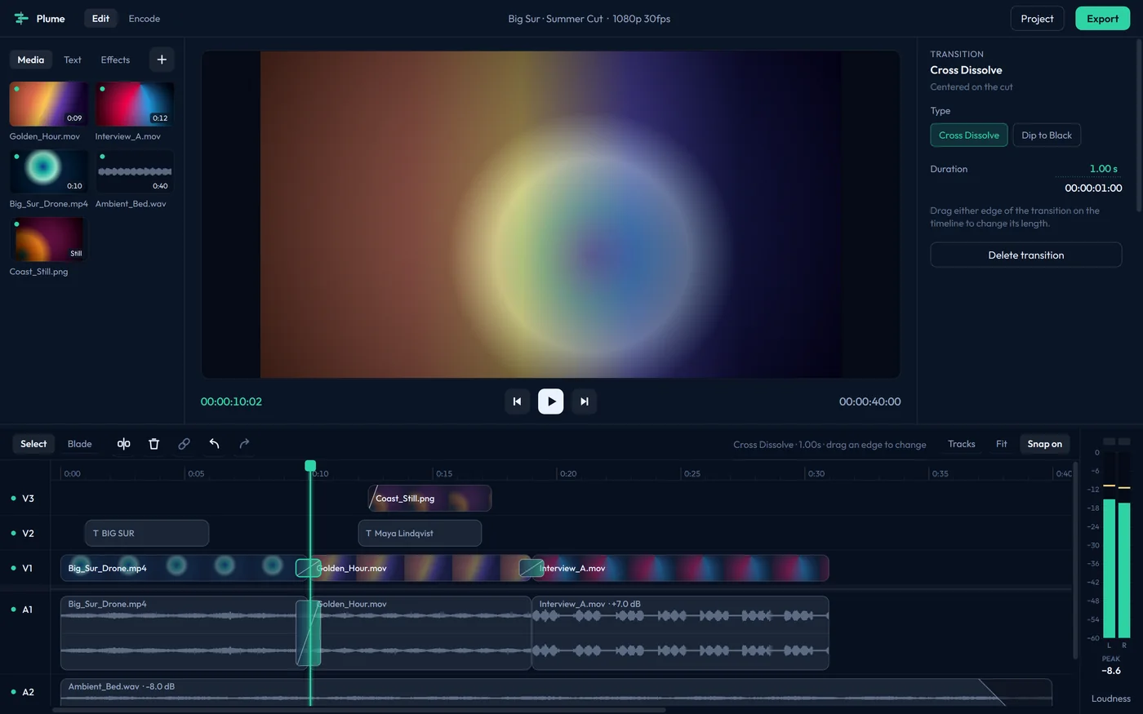
Task: Choose Cross Dissolve transition type
Action: [969, 135]
